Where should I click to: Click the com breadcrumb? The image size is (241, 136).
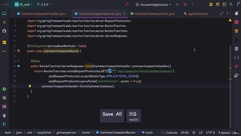click(29, 133)
